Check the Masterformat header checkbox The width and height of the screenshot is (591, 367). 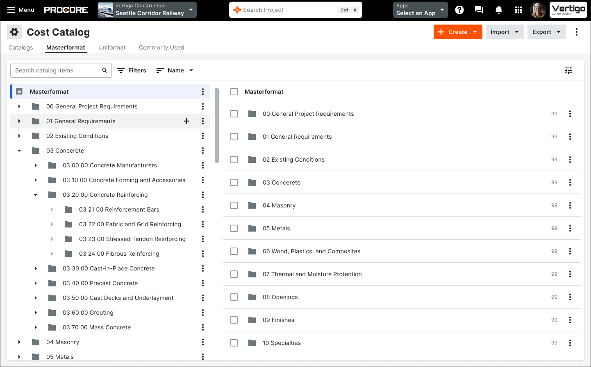point(234,92)
